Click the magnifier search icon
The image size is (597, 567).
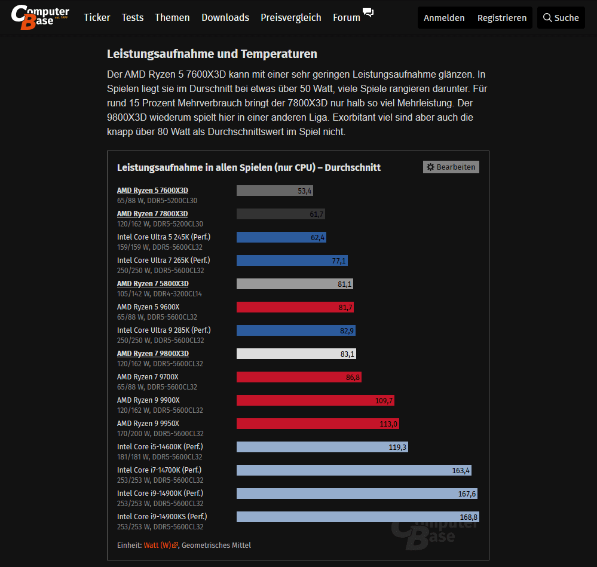tap(547, 17)
